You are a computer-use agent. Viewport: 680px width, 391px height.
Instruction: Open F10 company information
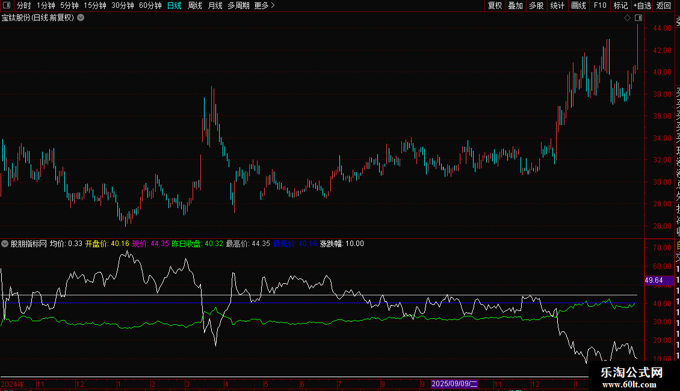coord(600,5)
